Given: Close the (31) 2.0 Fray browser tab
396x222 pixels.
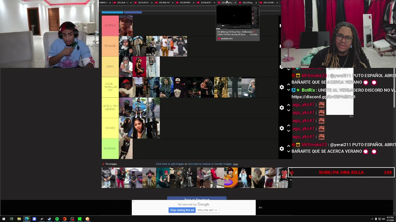Looking at the screenshot, I should 256,3.
